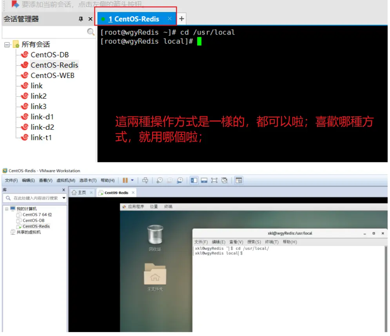Select the 所有会话 folder
390x336 pixels.
35,45
